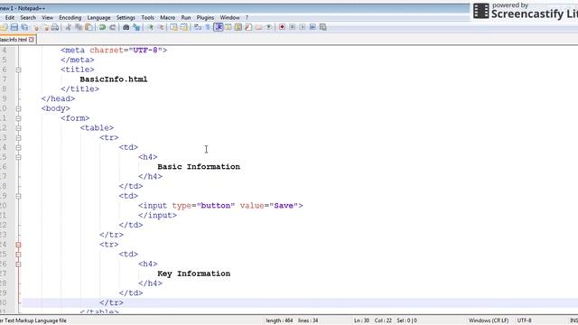Click 'lines : 34' in status bar
This screenshot has width=578, height=325.
(x=308, y=320)
